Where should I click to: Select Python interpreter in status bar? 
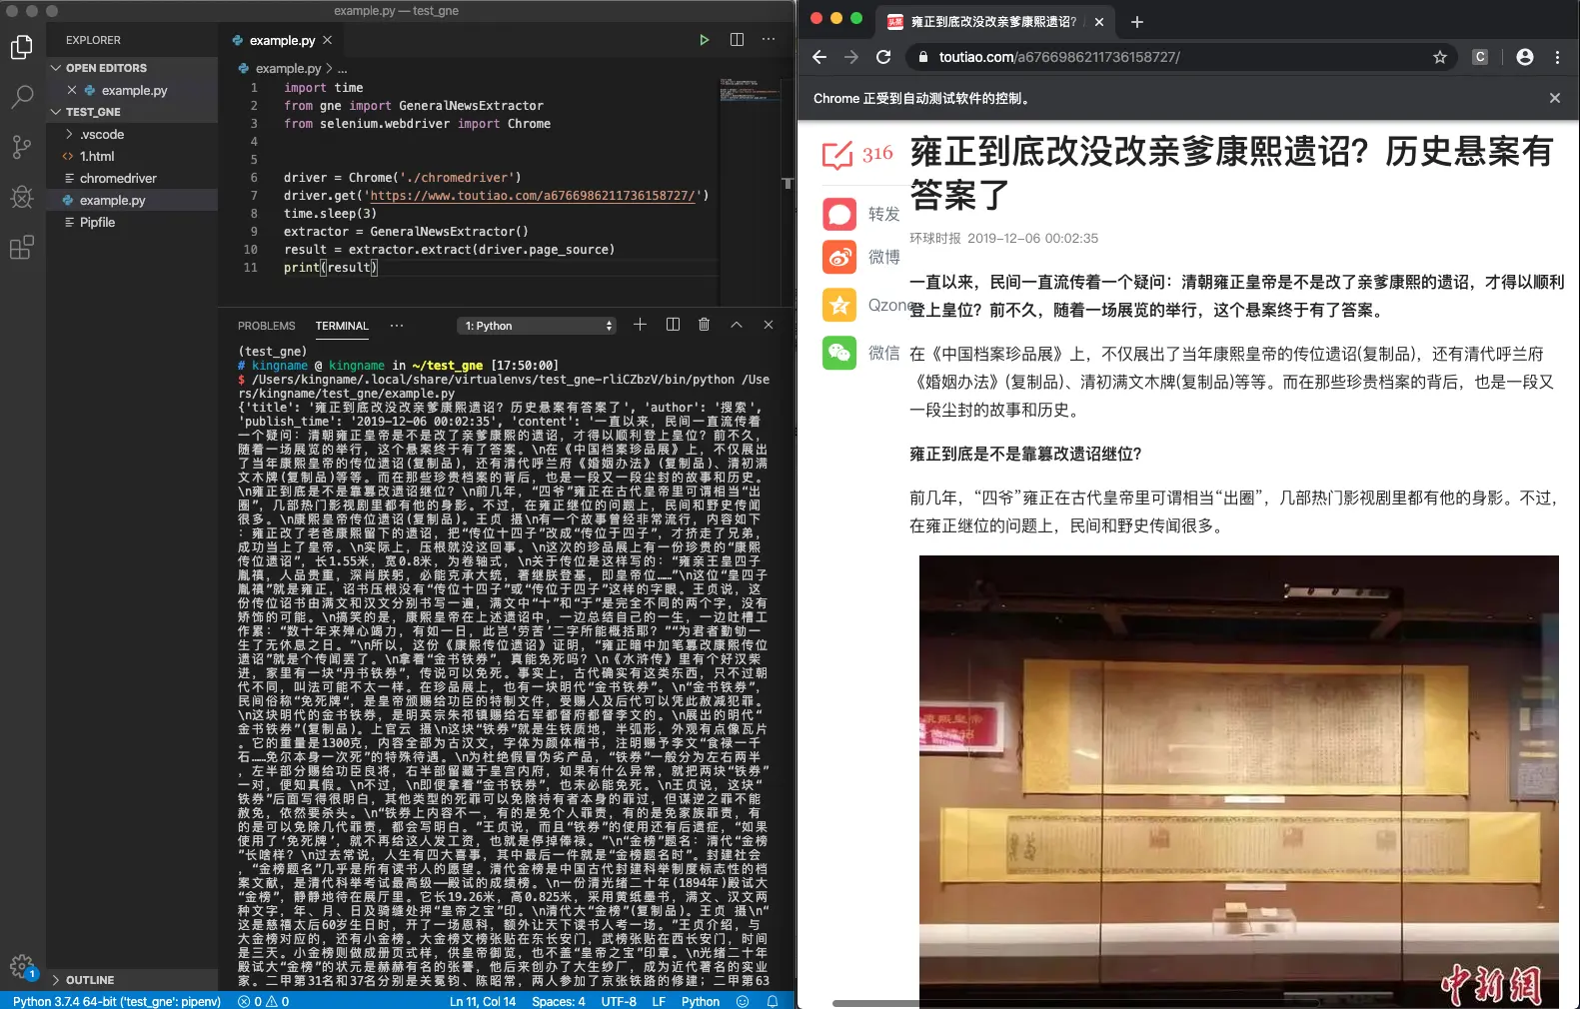pyautogui.click(x=117, y=1001)
